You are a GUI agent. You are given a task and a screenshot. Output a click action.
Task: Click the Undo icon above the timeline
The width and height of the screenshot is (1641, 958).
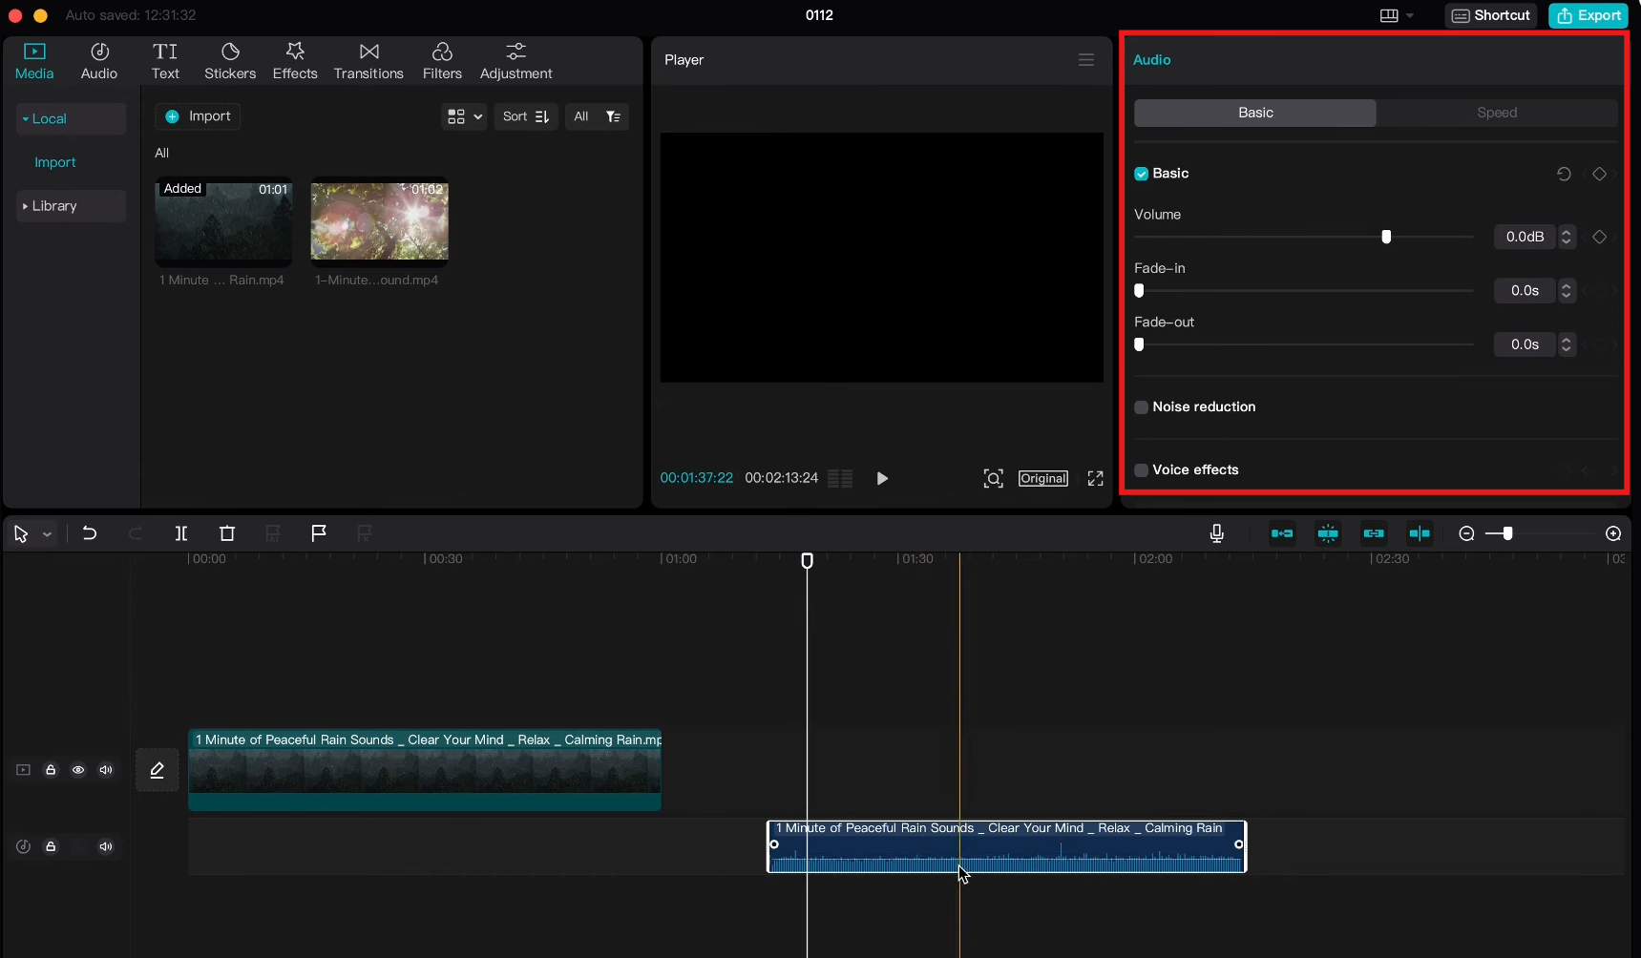pos(90,533)
